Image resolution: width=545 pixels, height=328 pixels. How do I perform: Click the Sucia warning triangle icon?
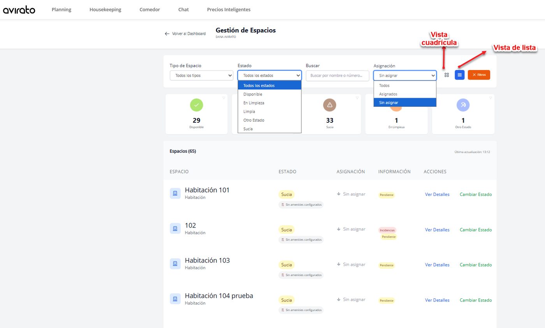[x=330, y=105]
